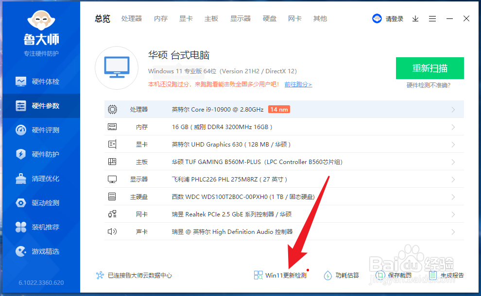This screenshot has width=481, height=296.
Task: Click Windows 11 专业版 64位 text
Action: pyautogui.click(x=182, y=71)
